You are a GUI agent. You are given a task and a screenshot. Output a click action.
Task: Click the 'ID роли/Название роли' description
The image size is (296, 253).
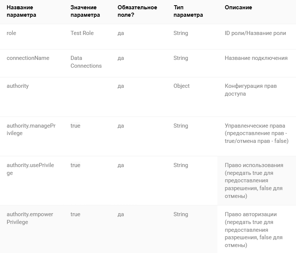point(255,33)
